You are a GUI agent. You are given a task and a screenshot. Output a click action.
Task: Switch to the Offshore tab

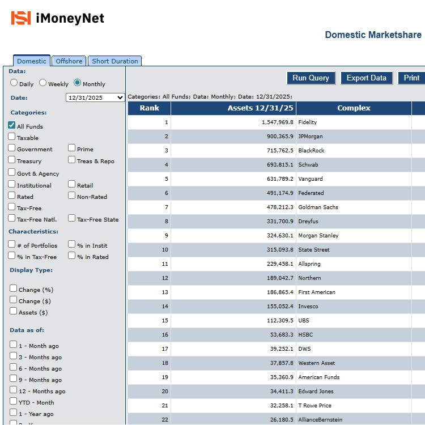[69, 61]
